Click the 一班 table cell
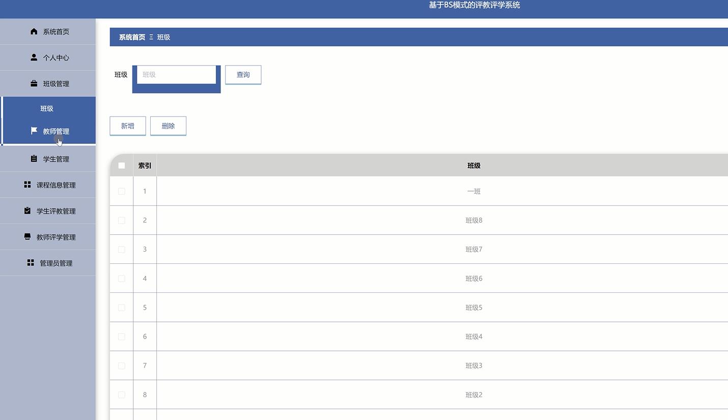Screen dimensions: 728x420 click(473, 191)
